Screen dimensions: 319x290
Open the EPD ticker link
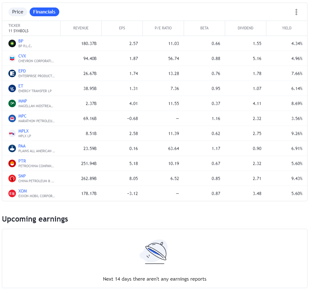pos(22,71)
